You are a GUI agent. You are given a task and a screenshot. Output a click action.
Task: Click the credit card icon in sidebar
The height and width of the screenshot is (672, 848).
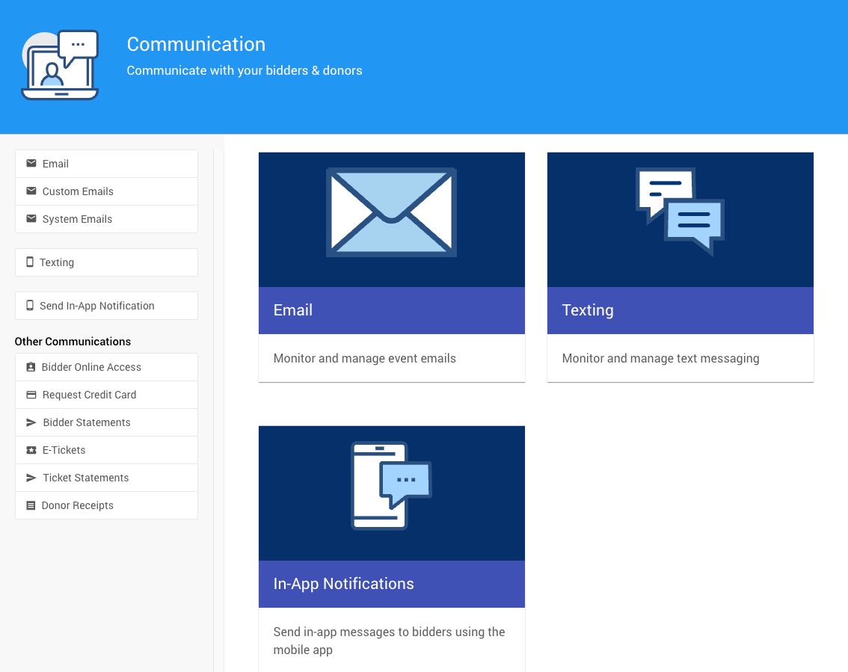click(31, 395)
